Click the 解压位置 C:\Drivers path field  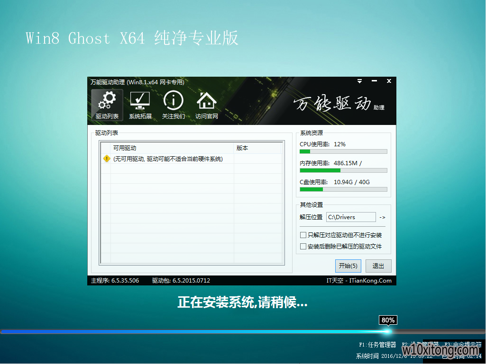point(350,217)
